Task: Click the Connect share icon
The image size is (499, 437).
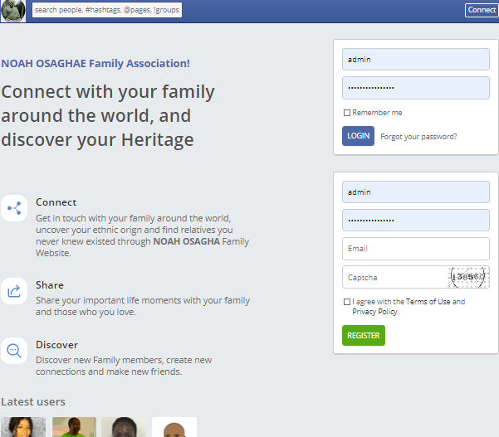Action: pos(14,208)
